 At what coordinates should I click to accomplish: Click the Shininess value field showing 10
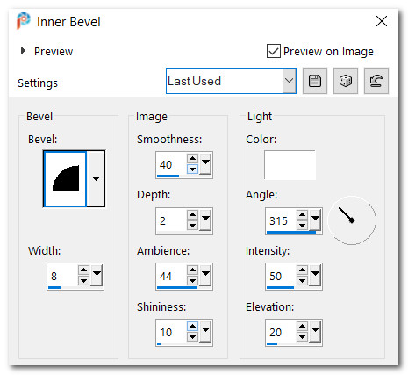pyautogui.click(x=172, y=332)
